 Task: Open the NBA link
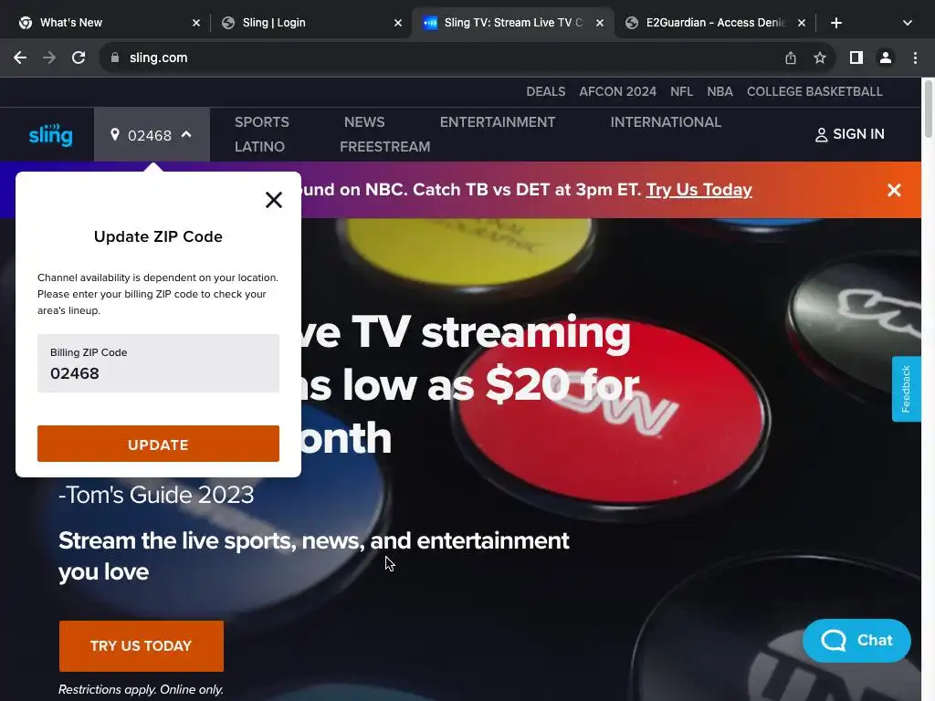[720, 92]
